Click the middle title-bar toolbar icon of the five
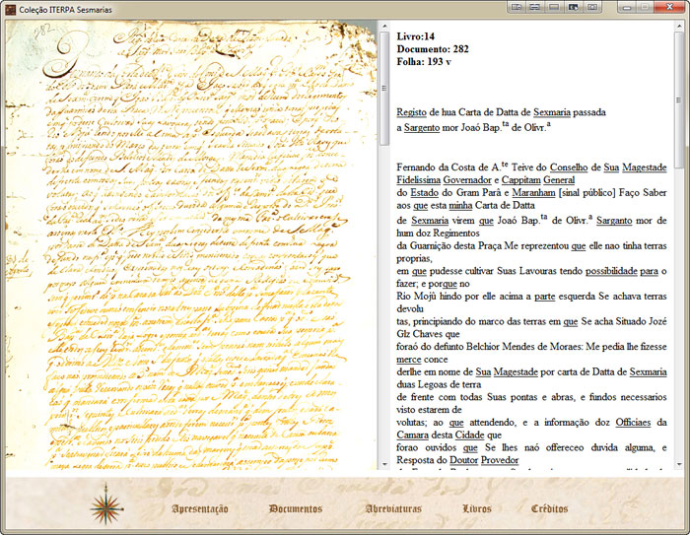This screenshot has height=535, width=690. point(553,7)
